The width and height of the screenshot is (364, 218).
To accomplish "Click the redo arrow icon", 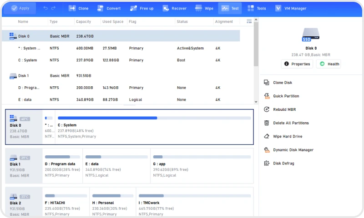I will [x=53, y=8].
